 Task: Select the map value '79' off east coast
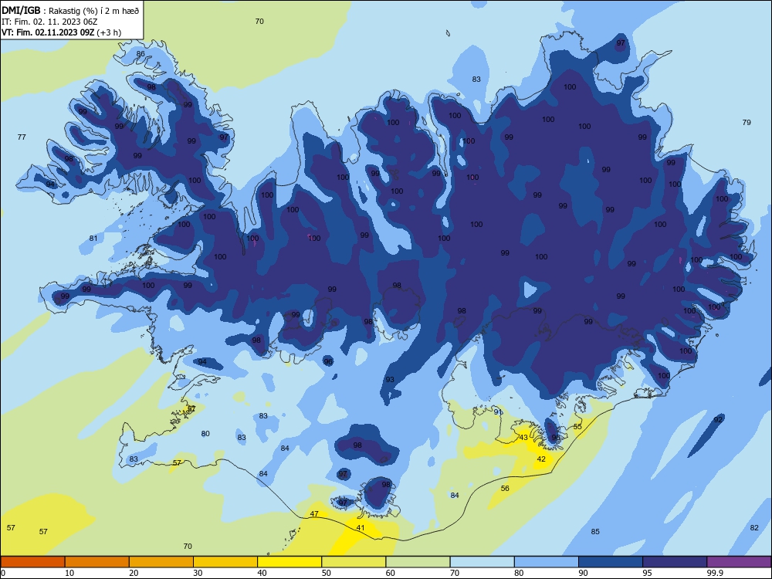tap(747, 123)
